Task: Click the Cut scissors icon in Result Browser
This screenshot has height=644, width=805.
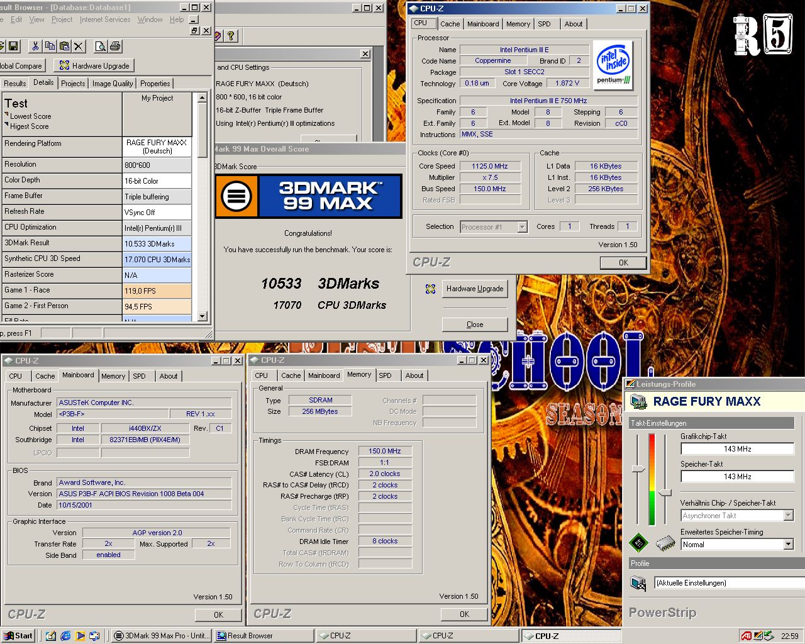Action: point(36,46)
